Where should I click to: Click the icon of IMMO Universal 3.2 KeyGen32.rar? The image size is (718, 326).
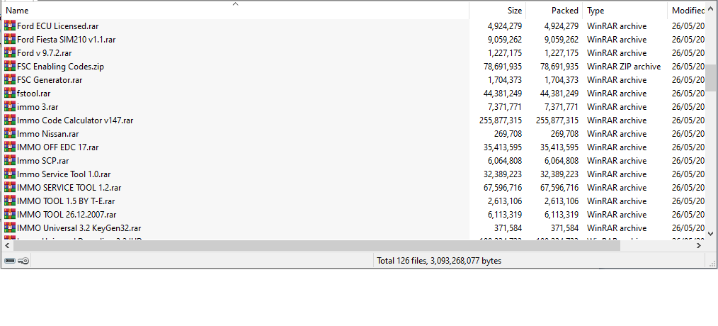click(10, 227)
